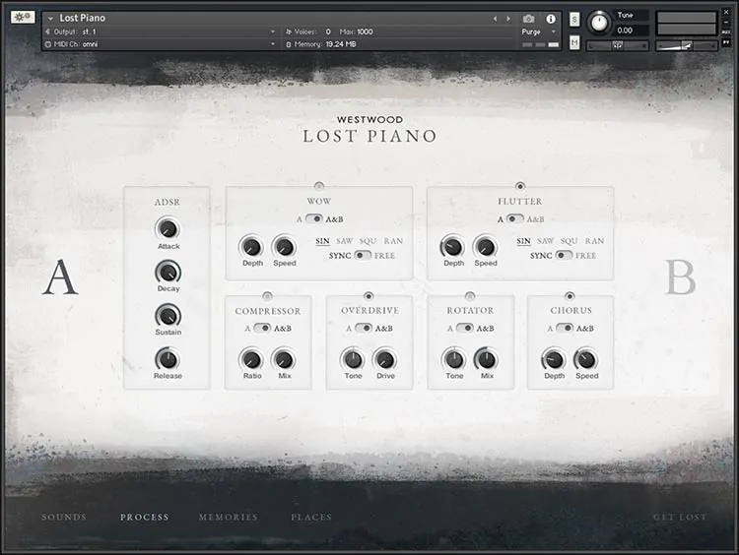Toggle the FLUTTER effect power button

[520, 186]
